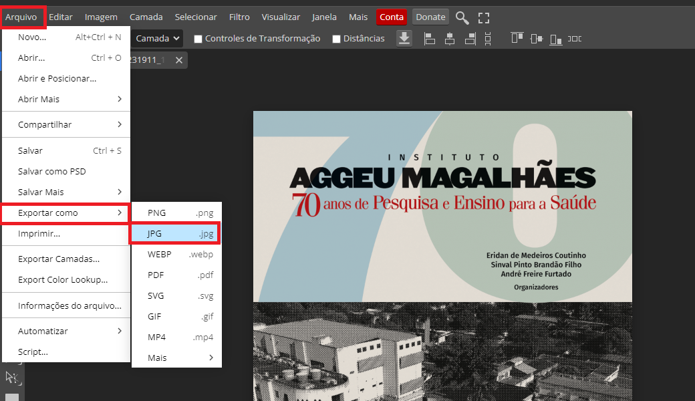Open the Selecionar menu

pyautogui.click(x=195, y=17)
